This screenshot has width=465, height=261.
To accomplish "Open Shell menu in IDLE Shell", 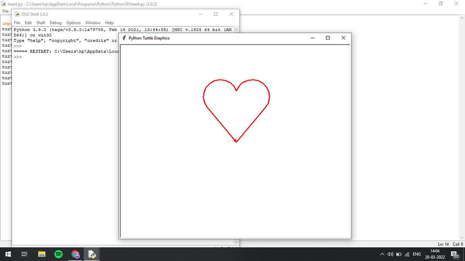I will pos(41,23).
